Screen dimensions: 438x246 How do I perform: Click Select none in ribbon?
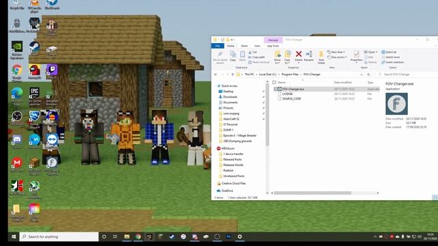click(x=391, y=57)
